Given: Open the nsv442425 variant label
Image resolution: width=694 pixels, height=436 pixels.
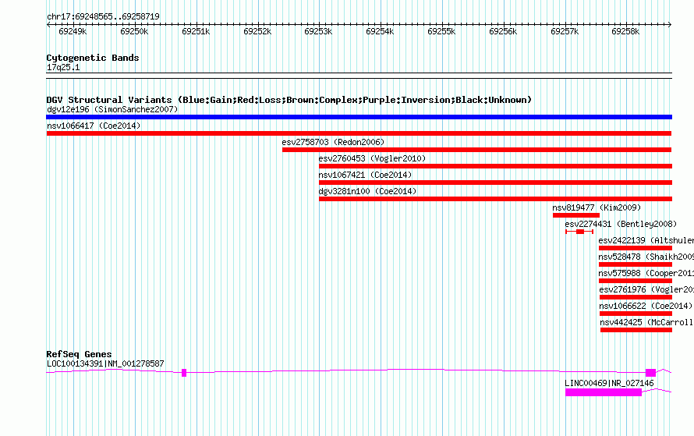Looking at the screenshot, I should point(646,322).
